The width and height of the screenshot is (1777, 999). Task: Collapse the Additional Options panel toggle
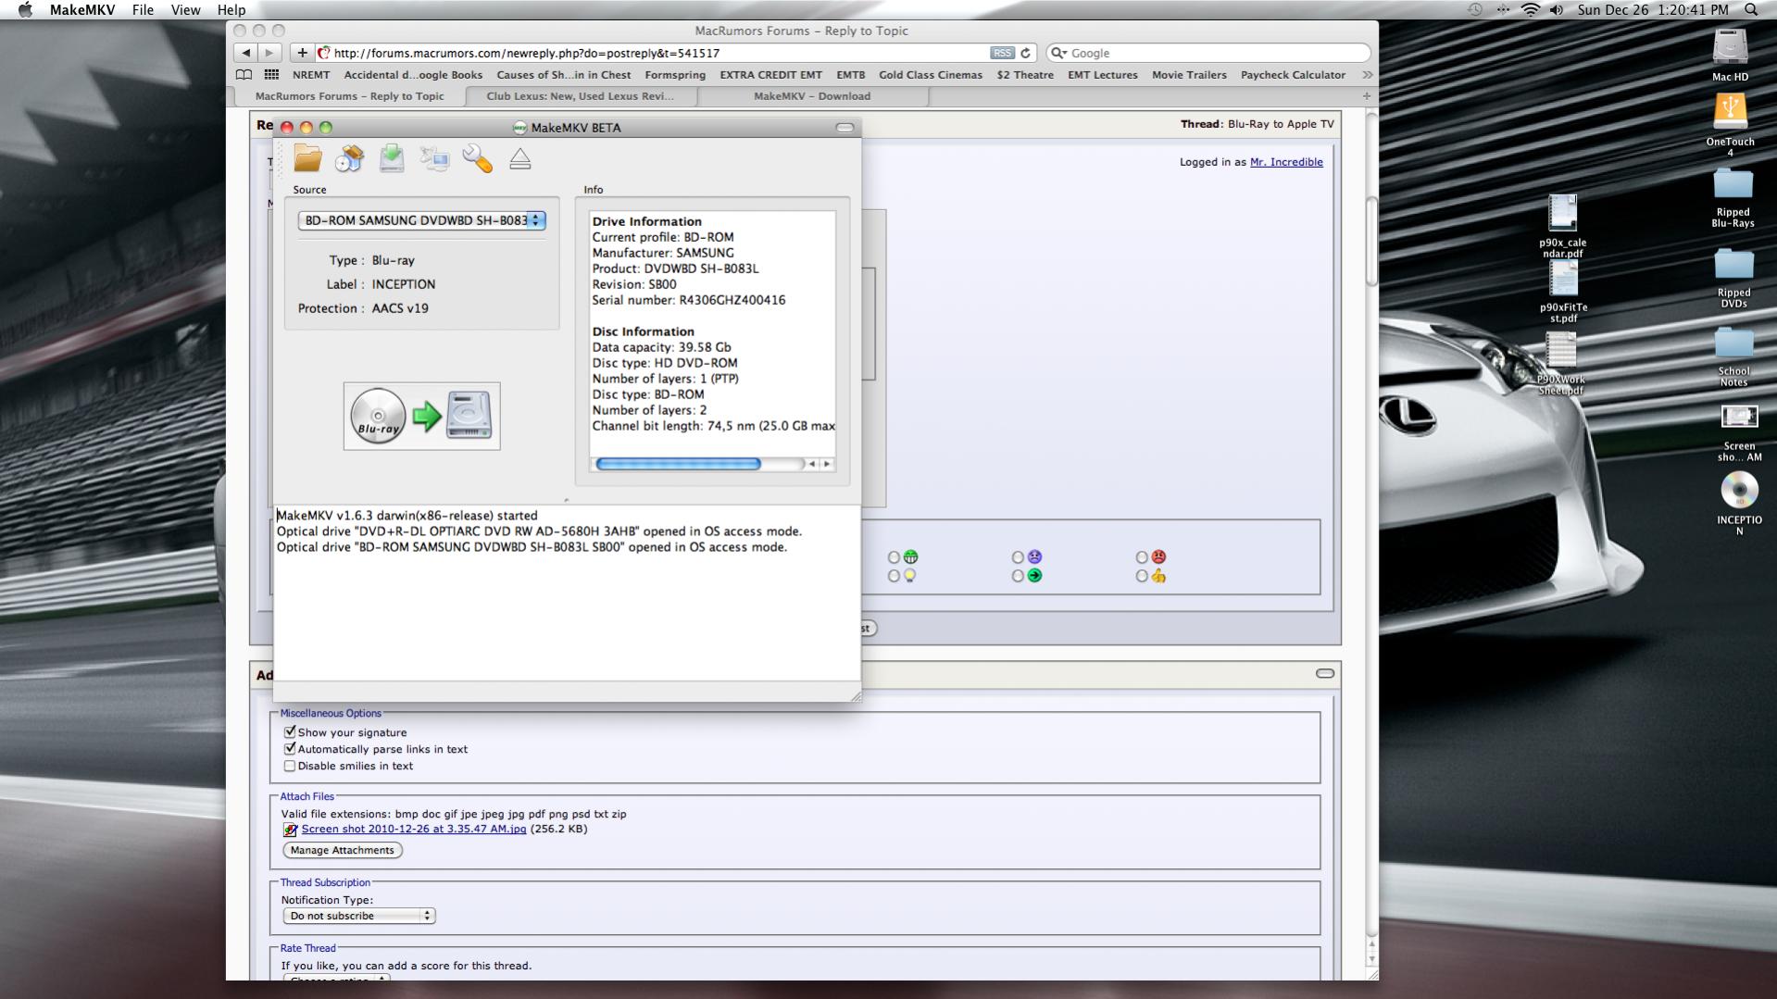pyautogui.click(x=1325, y=673)
